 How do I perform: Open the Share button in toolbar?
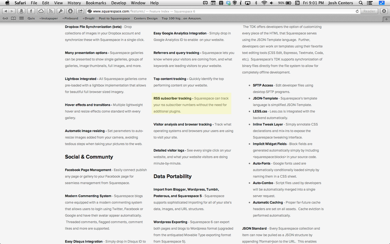click(x=80, y=11)
